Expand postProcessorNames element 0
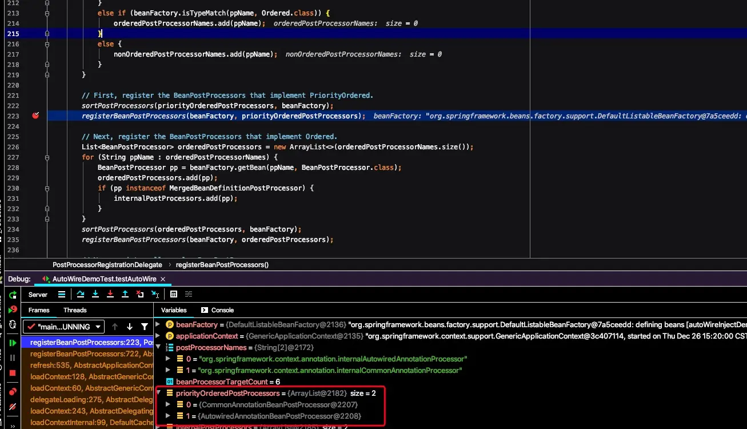Viewport: 747px width, 429px height. tap(167, 359)
